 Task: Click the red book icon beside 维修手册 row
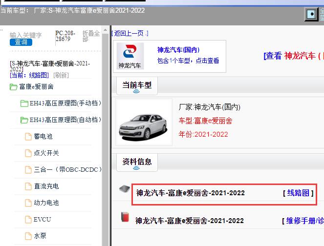(x=125, y=217)
